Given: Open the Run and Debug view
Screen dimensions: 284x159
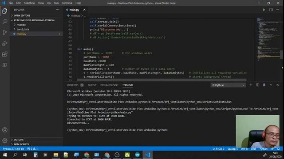Looking at the screenshot, I should [x=5, y=43].
